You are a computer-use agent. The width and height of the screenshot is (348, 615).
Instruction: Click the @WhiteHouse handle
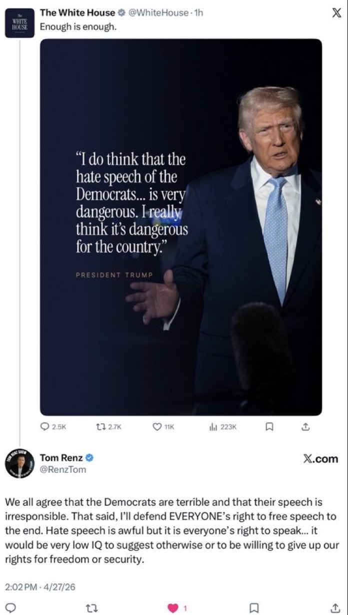[158, 13]
